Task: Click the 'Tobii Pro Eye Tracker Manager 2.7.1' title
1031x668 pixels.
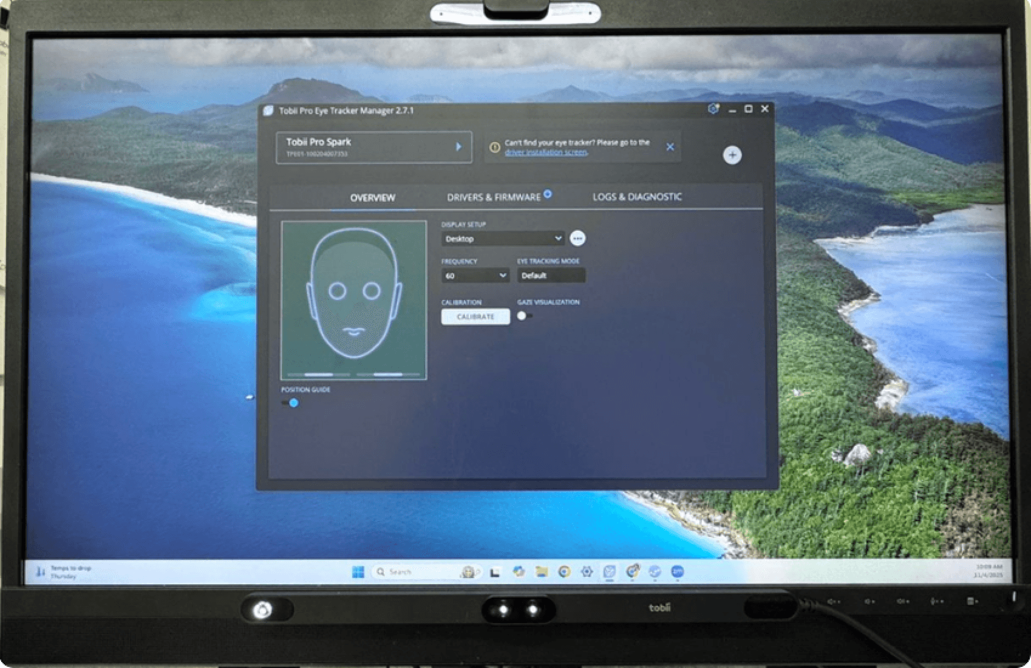Action: pyautogui.click(x=346, y=111)
